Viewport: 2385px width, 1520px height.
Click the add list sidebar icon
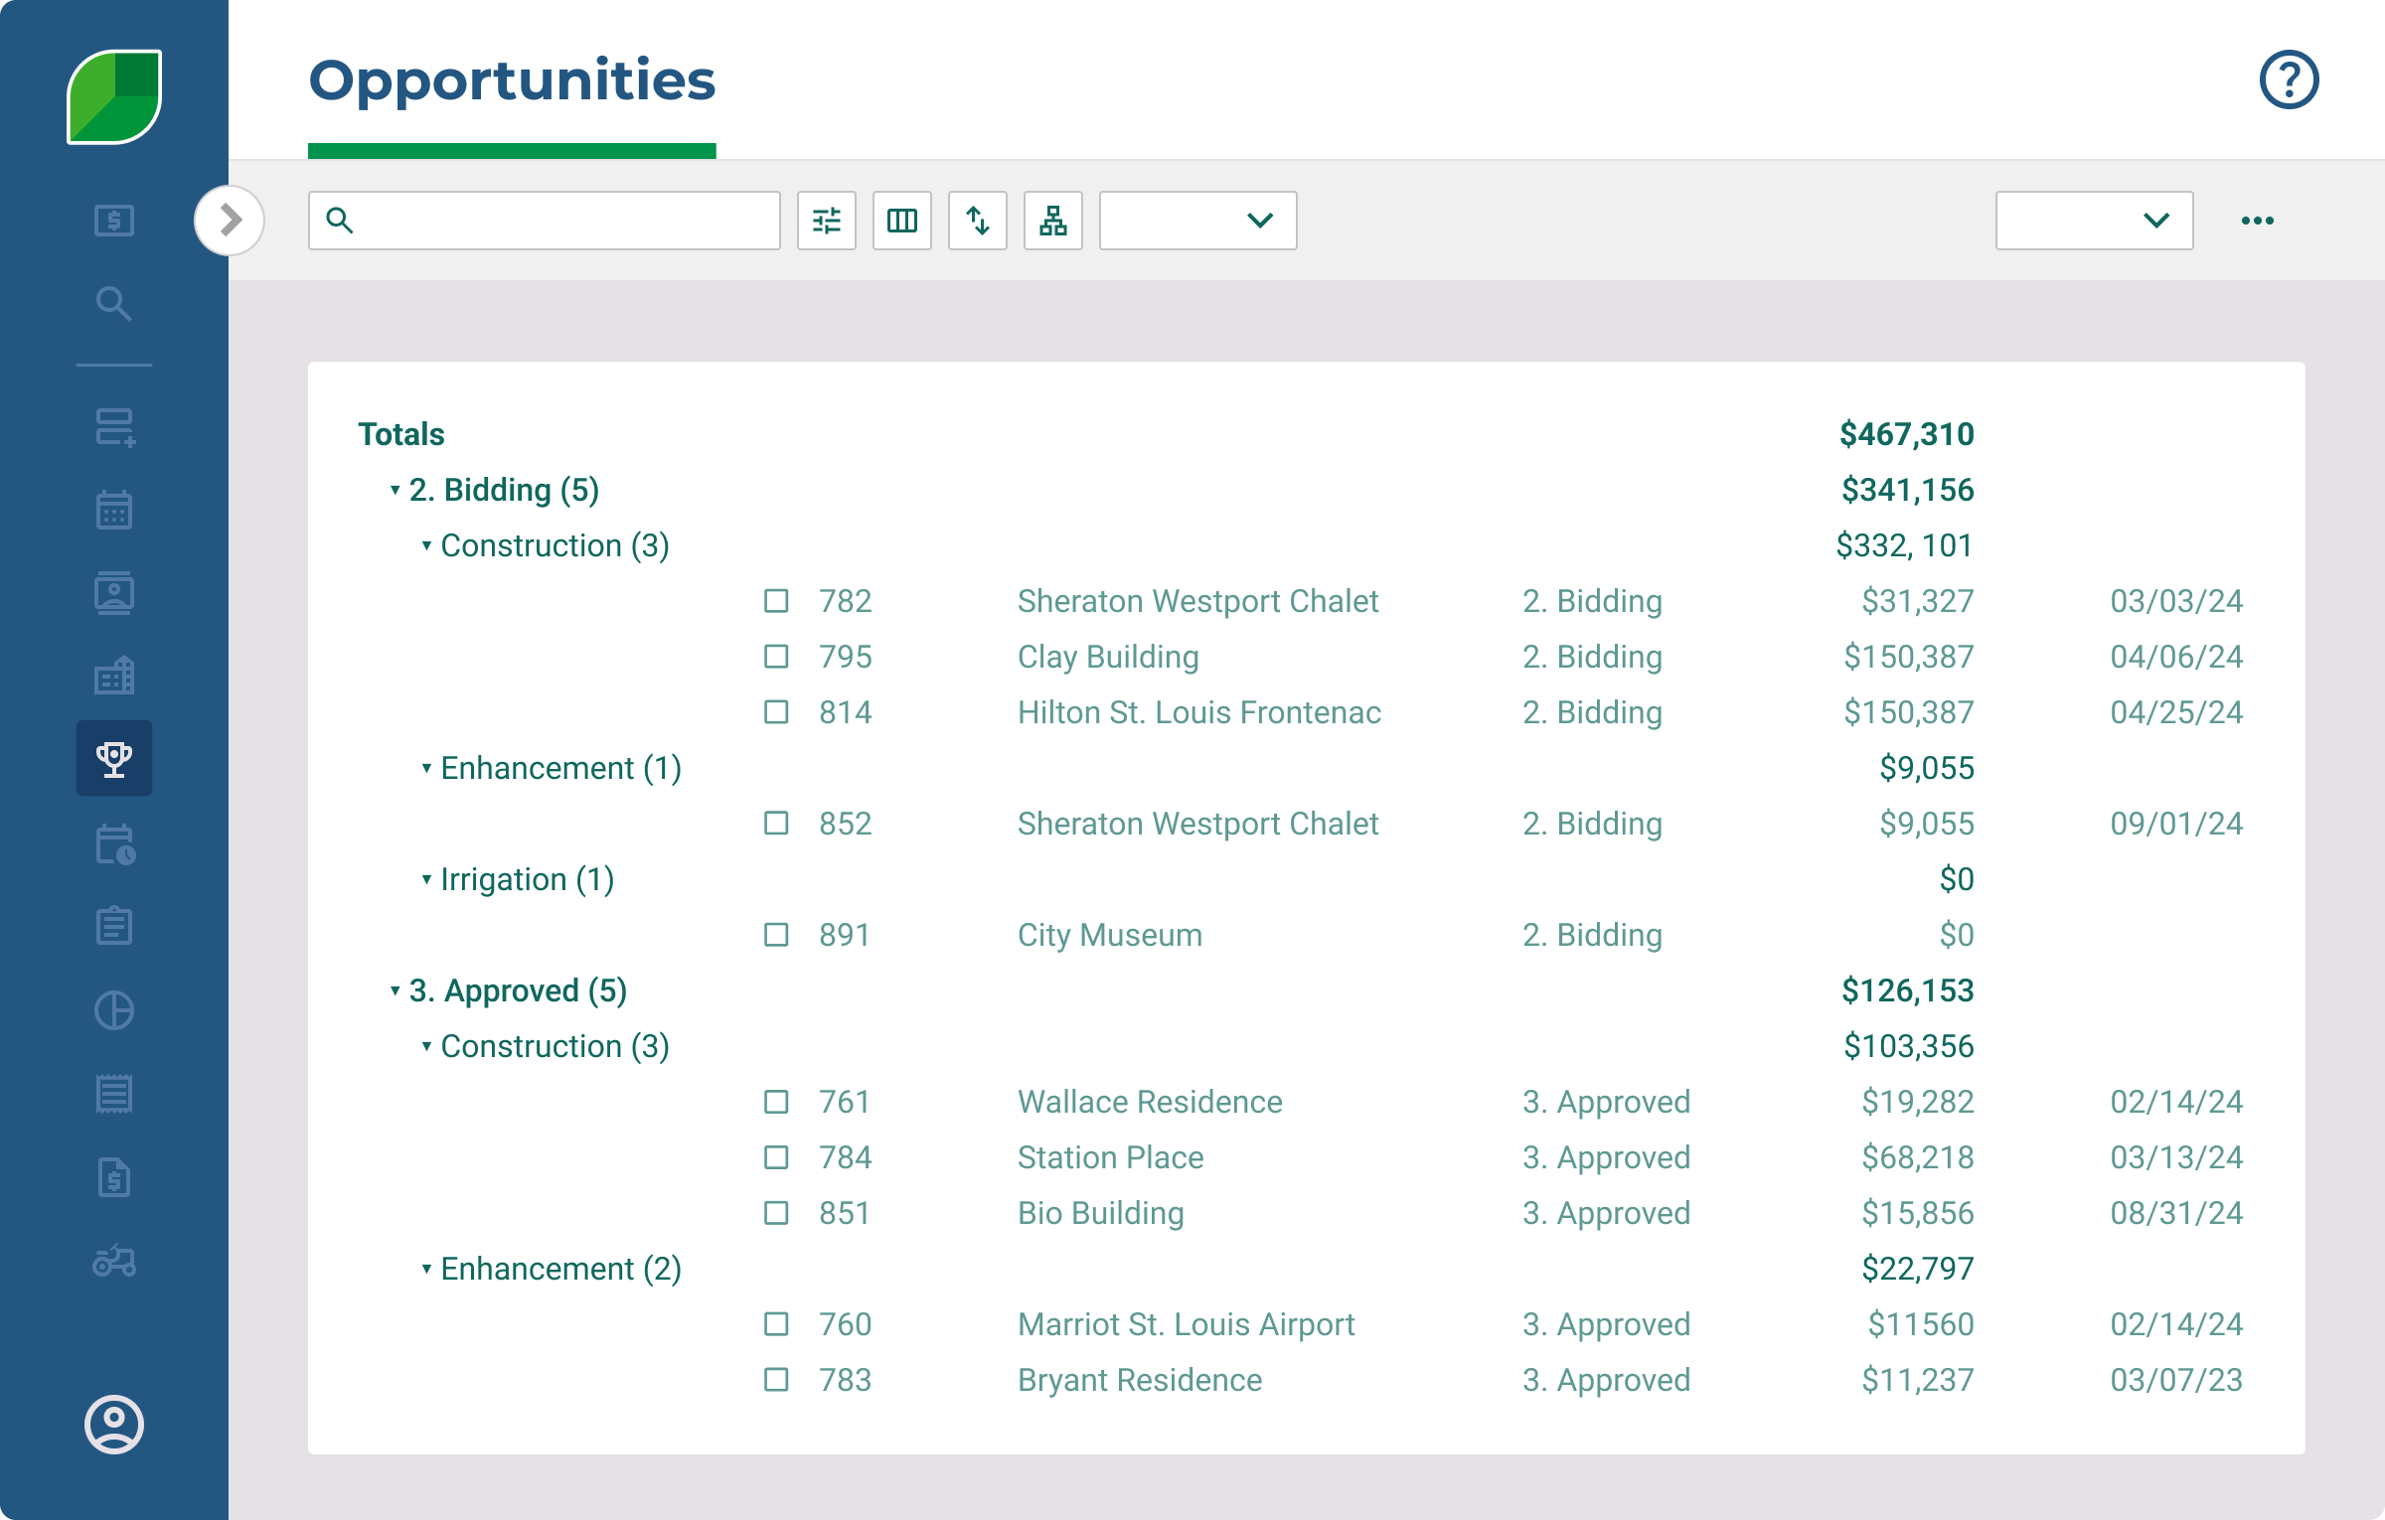coord(114,427)
